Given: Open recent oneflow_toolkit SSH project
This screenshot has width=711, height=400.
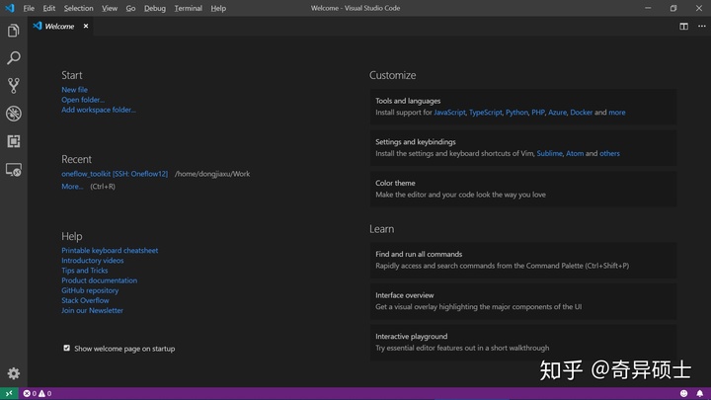Looking at the screenshot, I should (115, 174).
